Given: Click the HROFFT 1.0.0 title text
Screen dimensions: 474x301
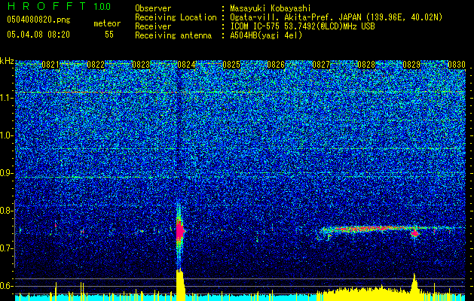Looking at the screenshot, I should [x=59, y=6].
